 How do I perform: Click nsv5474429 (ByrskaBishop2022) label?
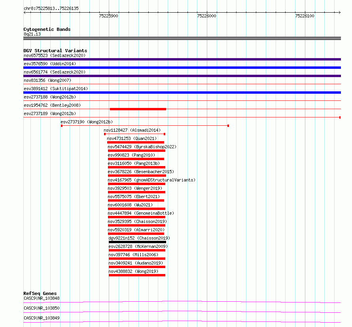click(142, 147)
